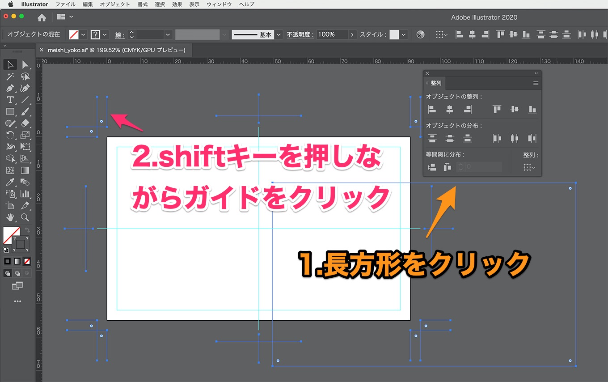
Task: Select the Scale tool
Action: [x=25, y=135]
